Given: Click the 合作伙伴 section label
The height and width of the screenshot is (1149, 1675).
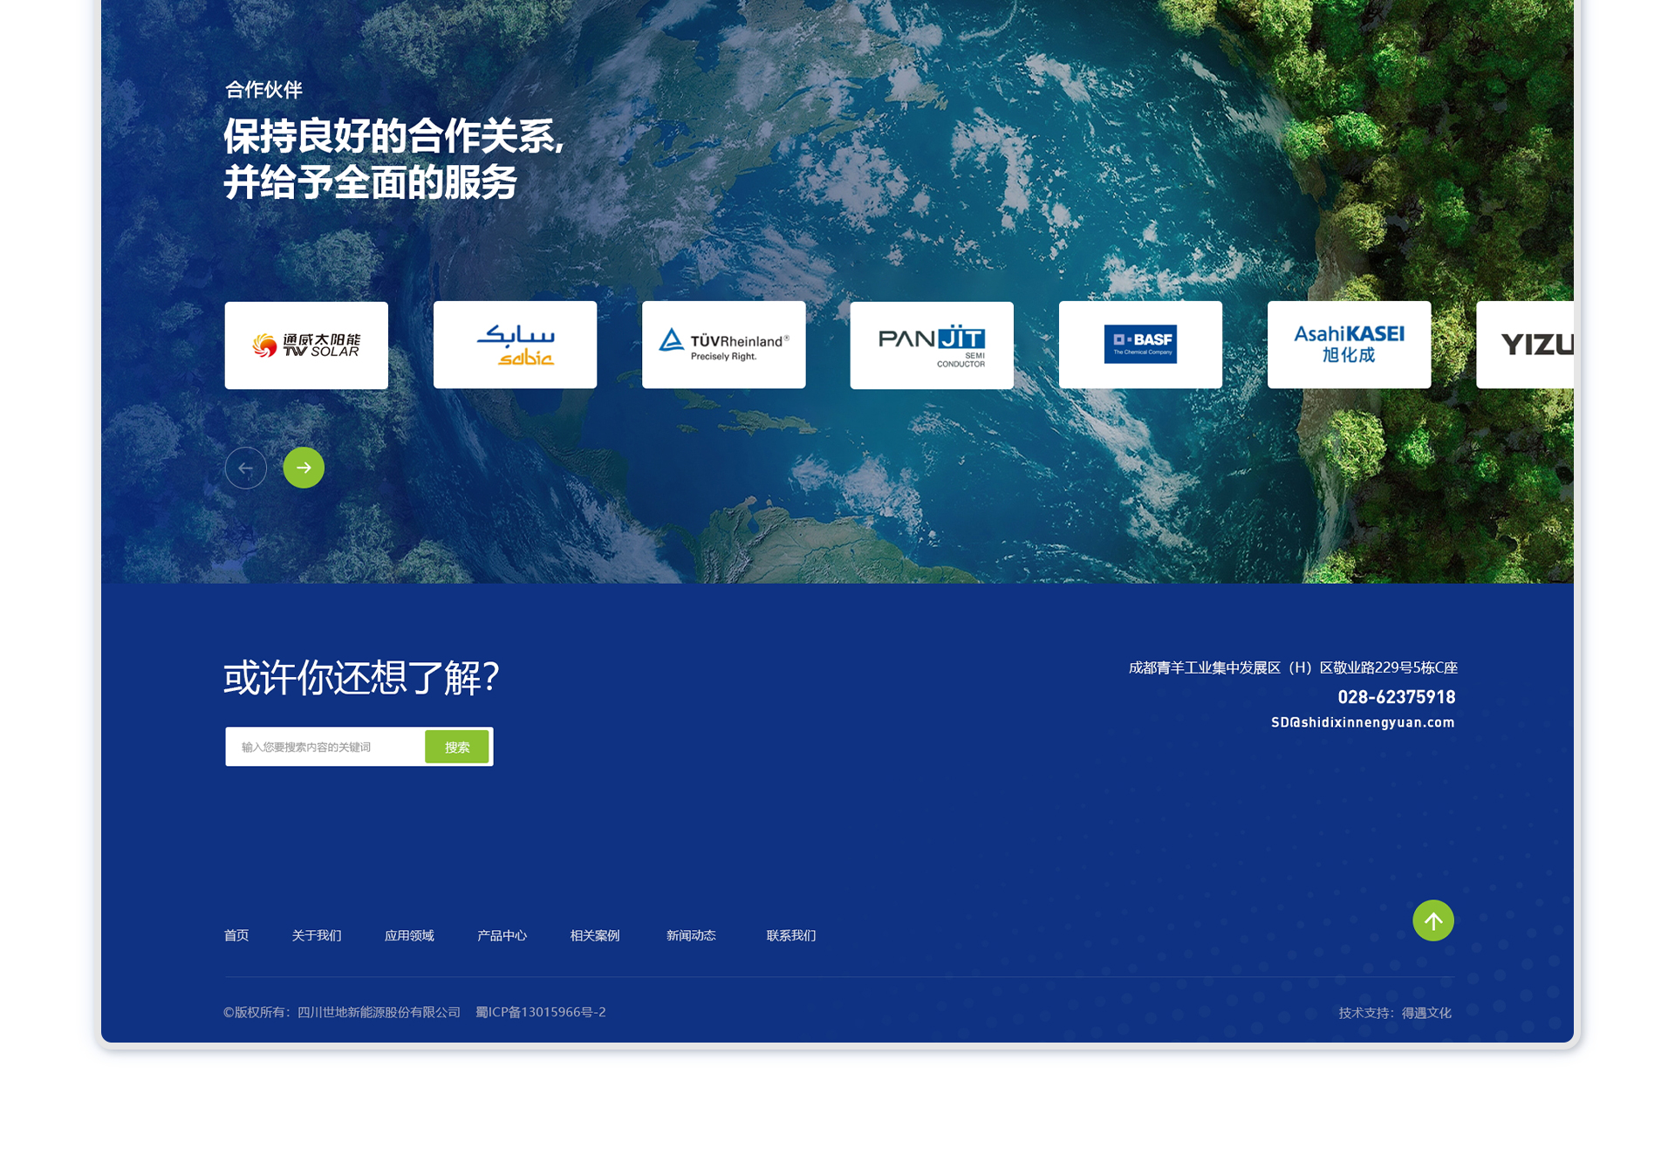Looking at the screenshot, I should (263, 89).
